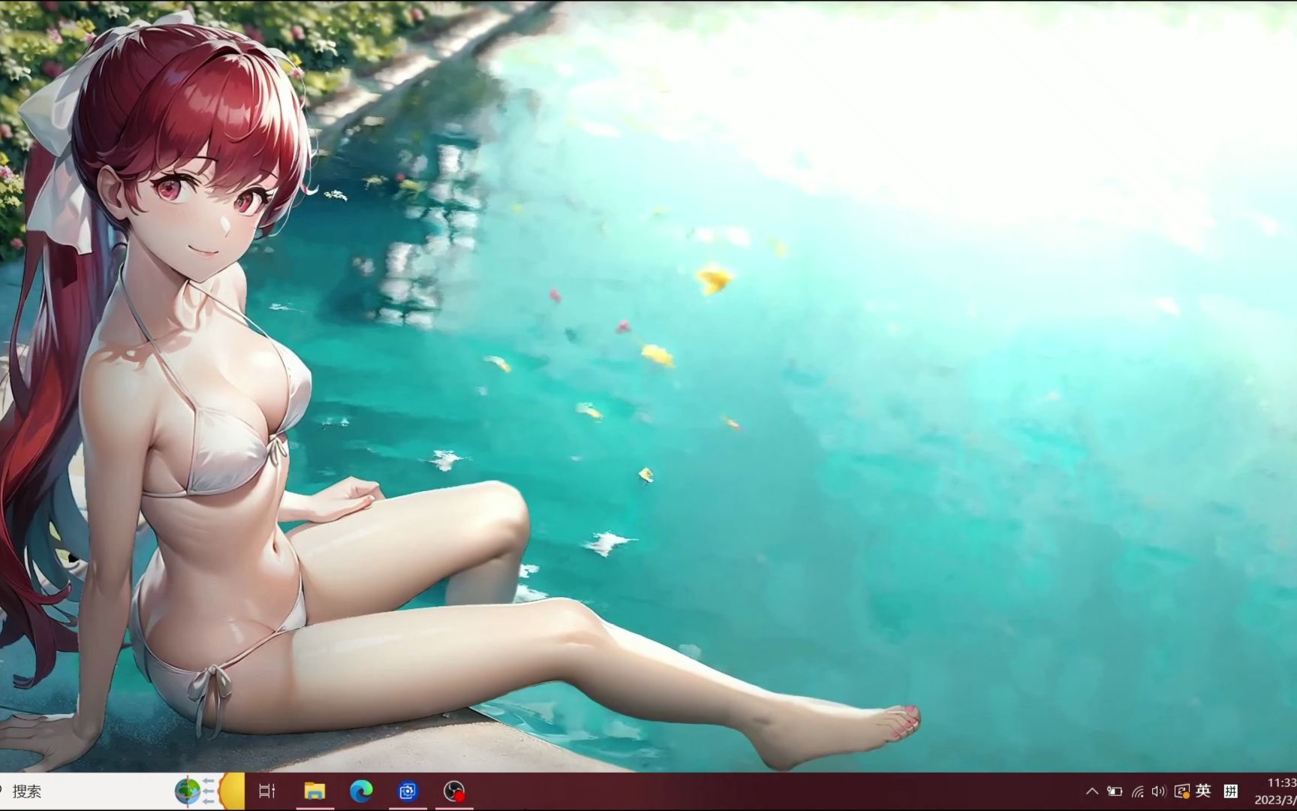Open the Wi-Fi network panel

point(1137,791)
